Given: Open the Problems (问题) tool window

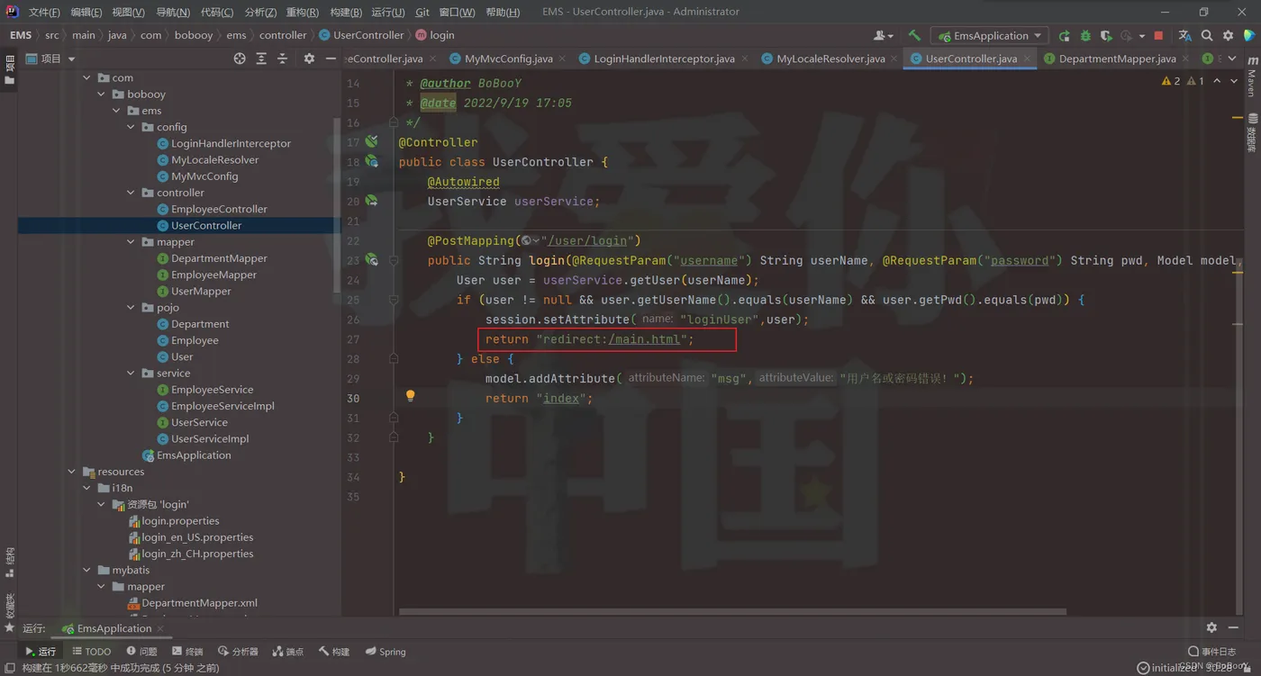Looking at the screenshot, I should (141, 652).
